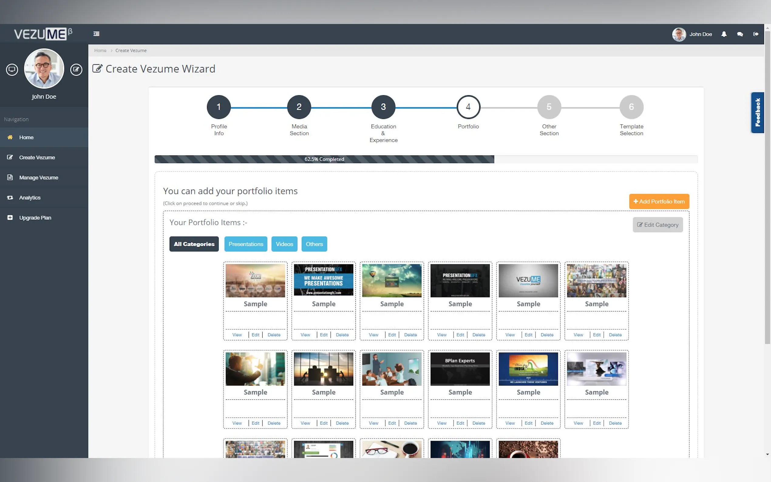Click the Upgrade Plan plus icon
Viewport: 771px width, 482px height.
pos(10,217)
